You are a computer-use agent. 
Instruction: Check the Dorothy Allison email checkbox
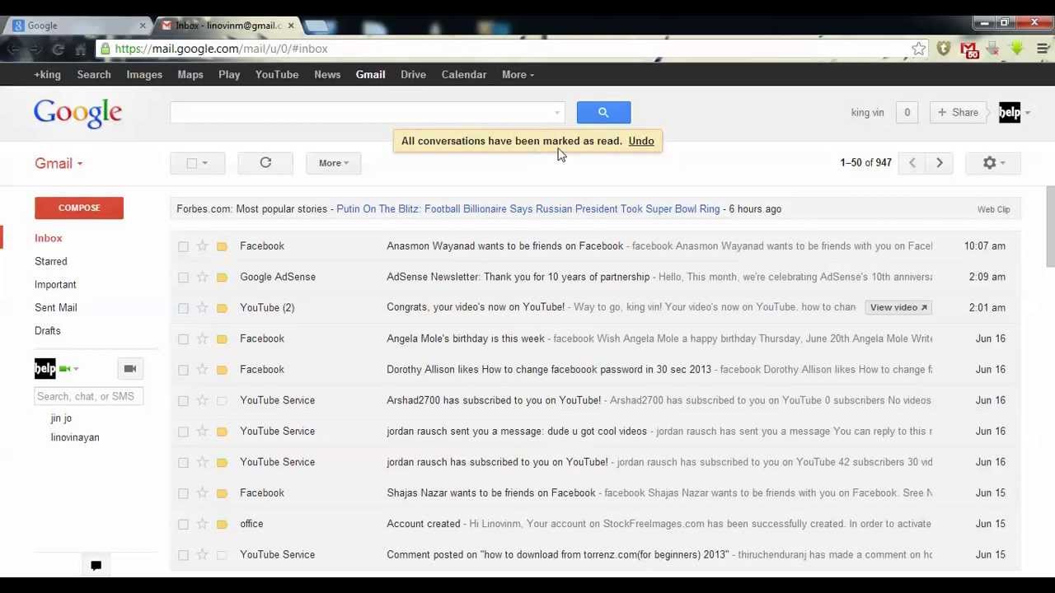tap(183, 370)
